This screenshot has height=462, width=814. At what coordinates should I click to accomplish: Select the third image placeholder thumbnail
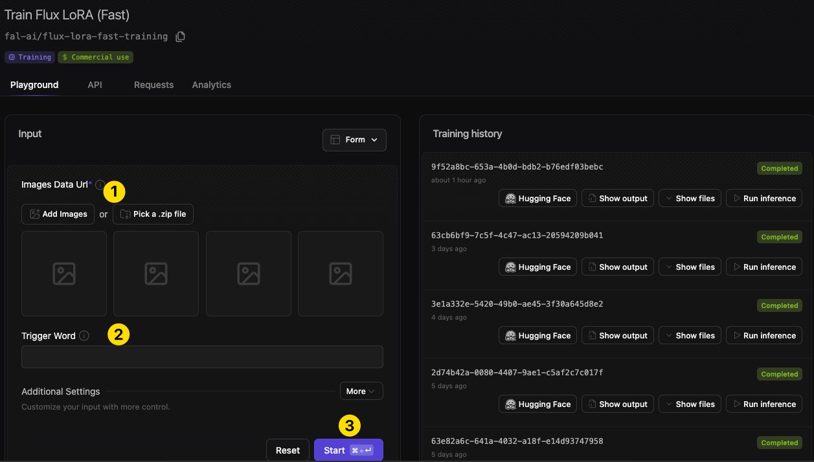(249, 274)
